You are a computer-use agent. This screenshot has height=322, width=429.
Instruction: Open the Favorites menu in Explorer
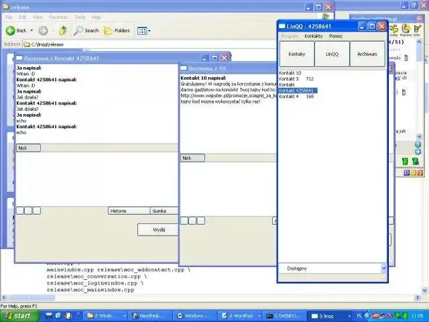point(58,17)
